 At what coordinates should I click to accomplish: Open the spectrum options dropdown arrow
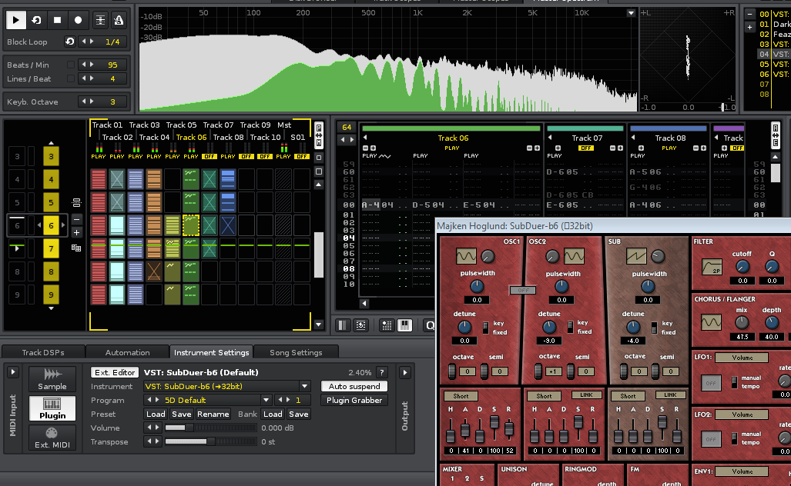coord(631,13)
